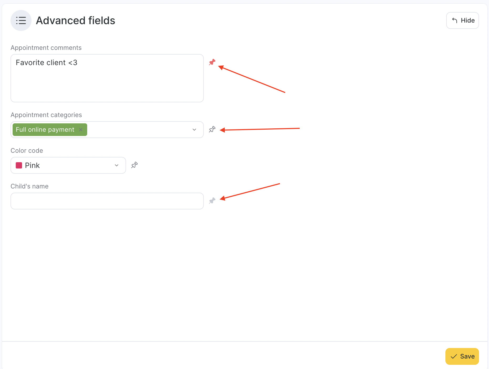The width and height of the screenshot is (489, 369).
Task: Remove the Full online payment tag
Action: 81,130
